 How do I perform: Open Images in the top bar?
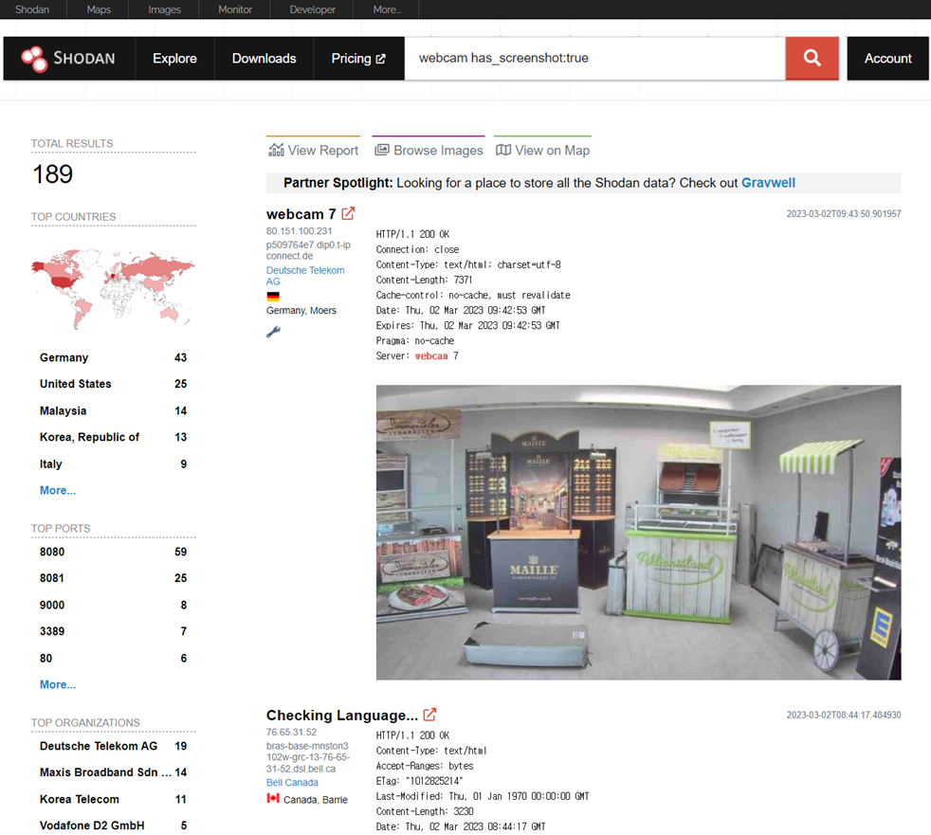pos(164,9)
